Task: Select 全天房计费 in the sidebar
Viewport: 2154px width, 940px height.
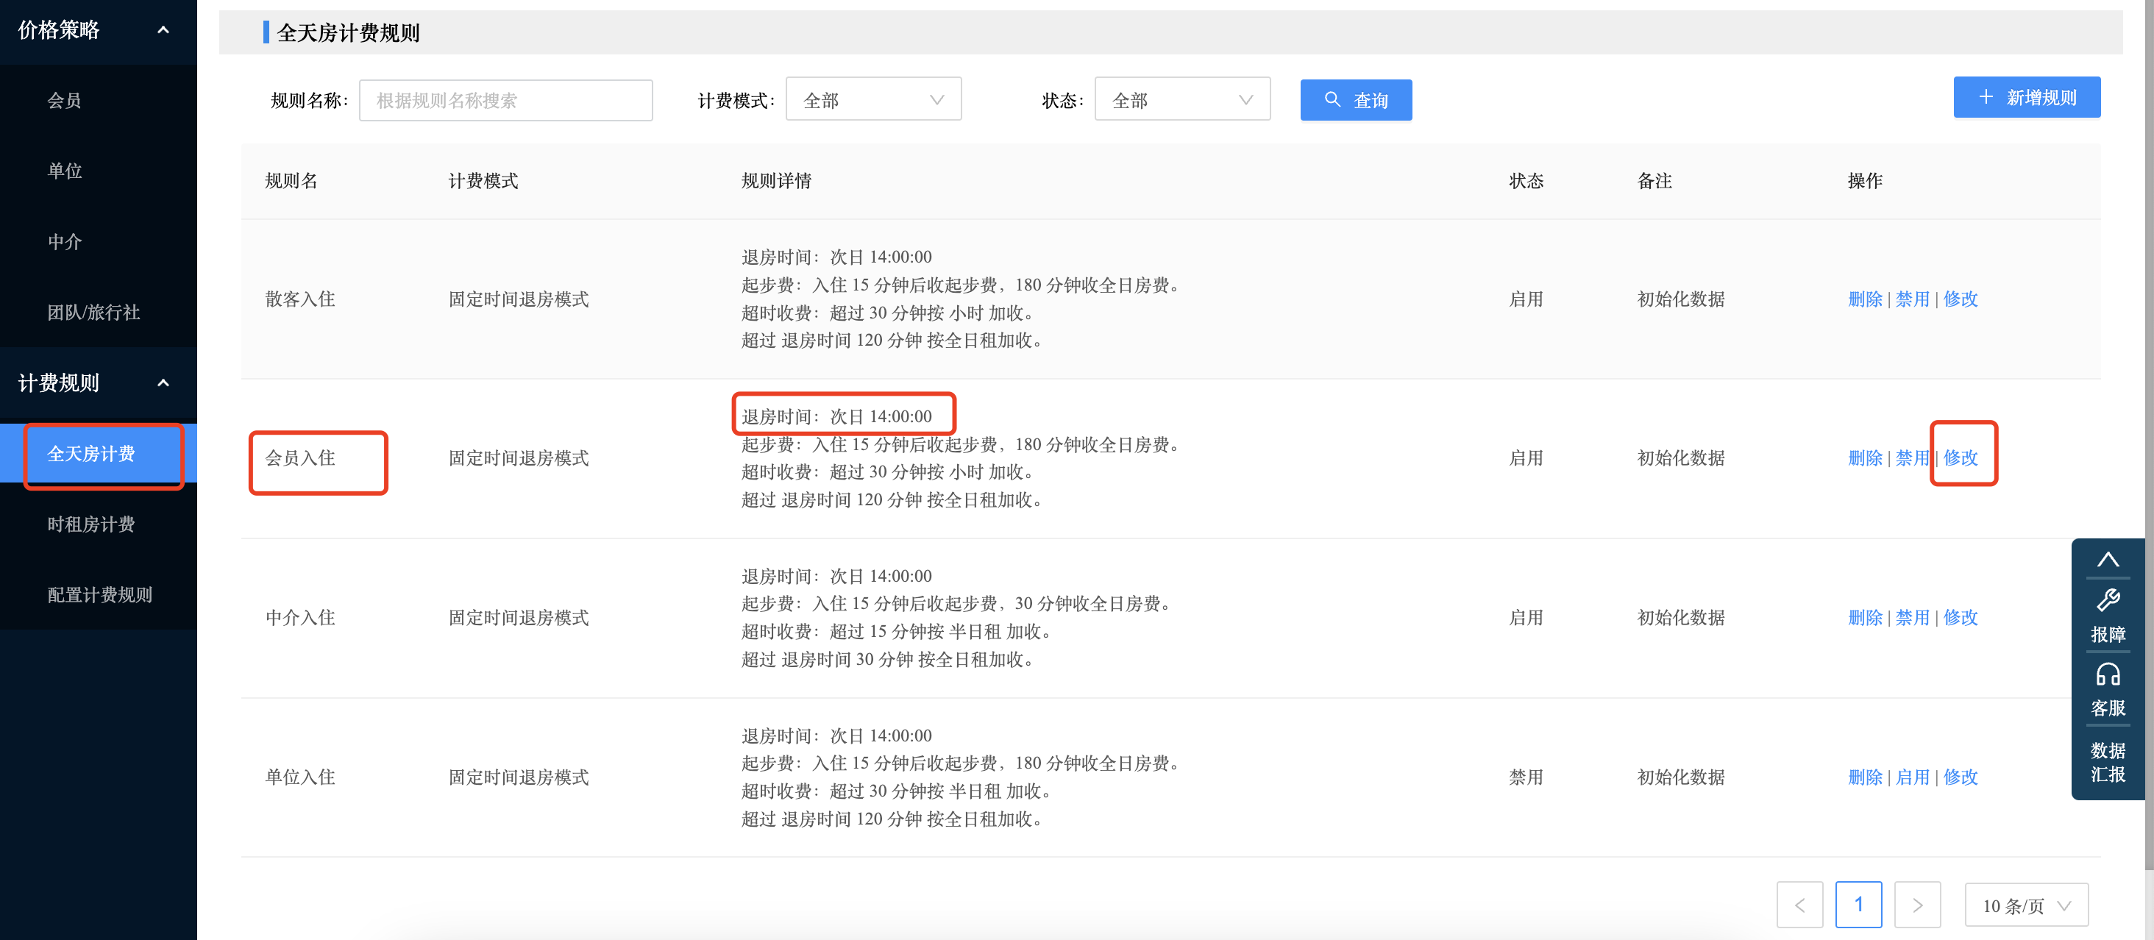Action: pyautogui.click(x=98, y=453)
